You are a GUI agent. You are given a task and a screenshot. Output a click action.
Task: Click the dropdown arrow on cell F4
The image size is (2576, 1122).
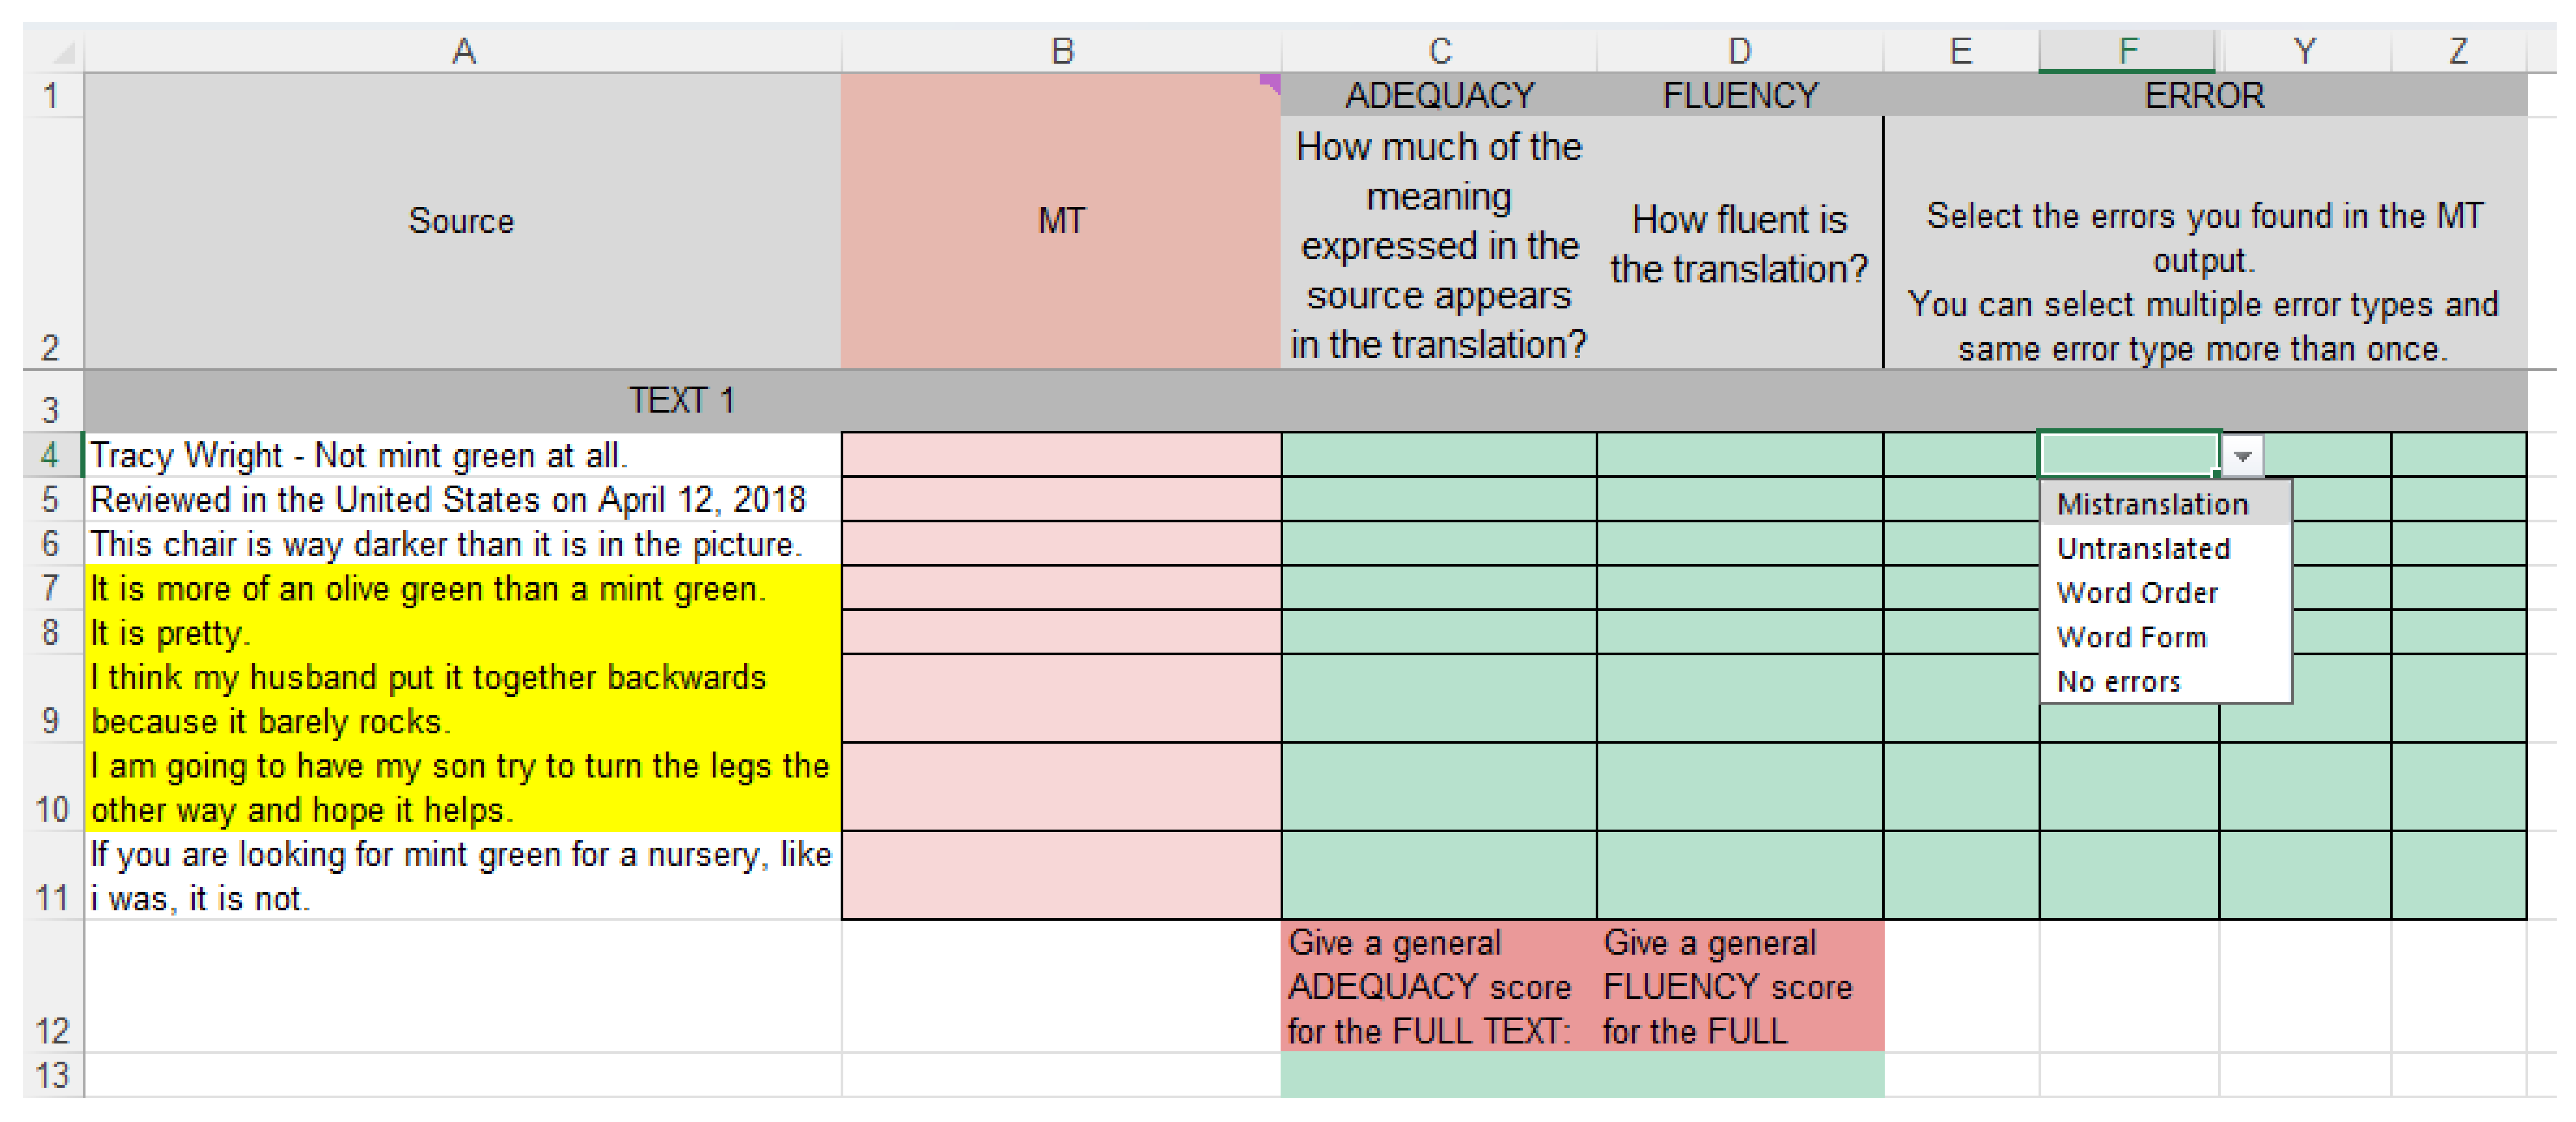point(2242,456)
